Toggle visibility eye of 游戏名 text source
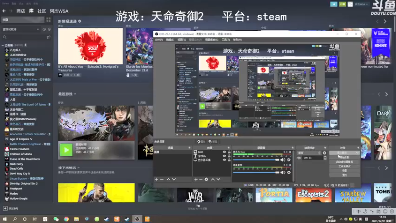 click(224, 156)
